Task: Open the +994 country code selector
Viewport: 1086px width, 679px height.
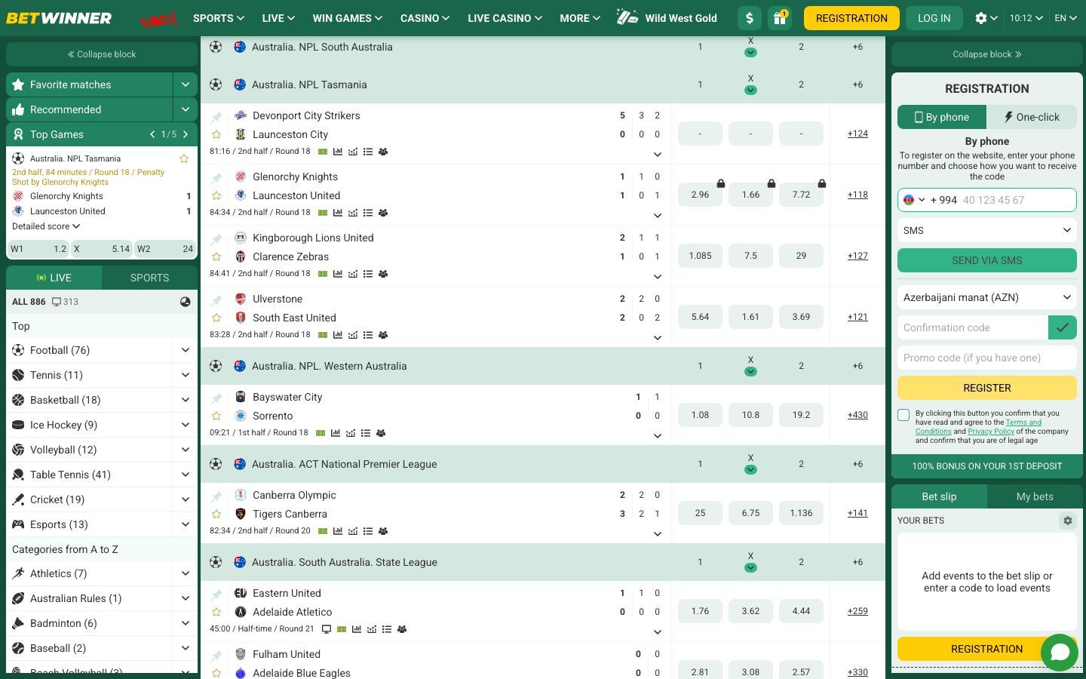Action: [x=914, y=200]
